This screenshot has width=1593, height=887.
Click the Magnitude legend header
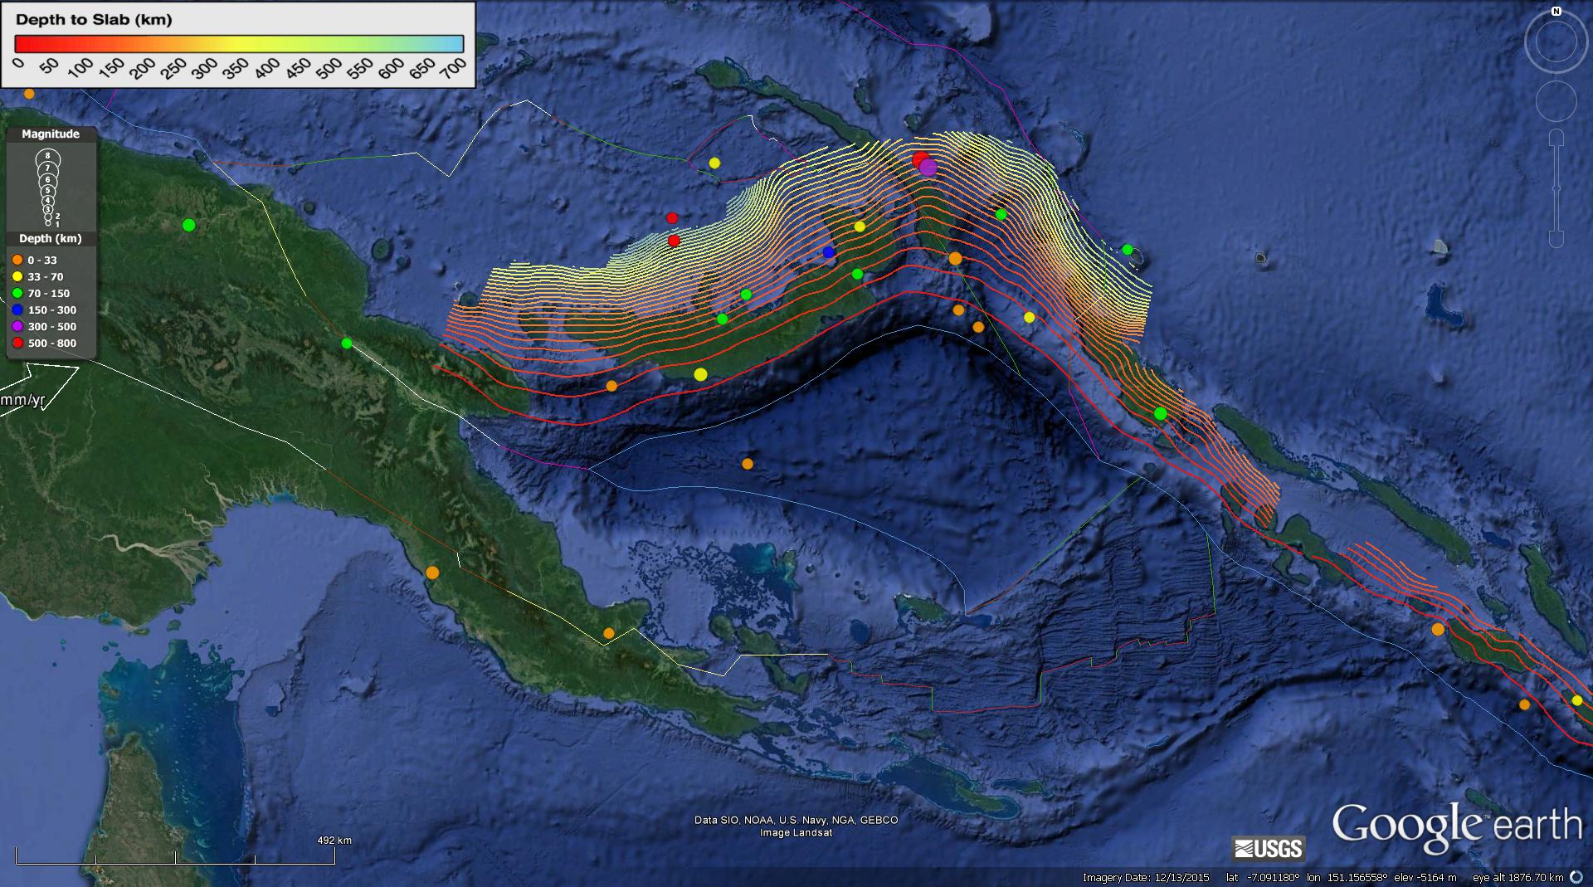[51, 134]
